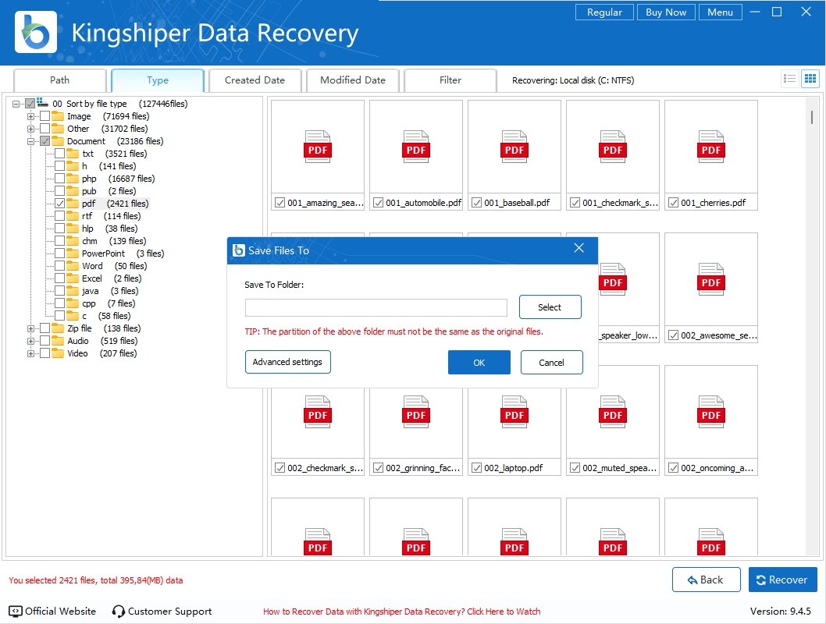This screenshot has width=826, height=624.
Task: Collapse the Sort by file type root node
Action: coord(16,105)
